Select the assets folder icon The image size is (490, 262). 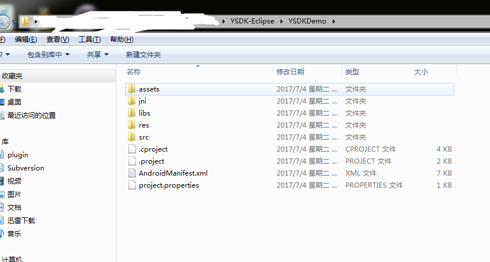click(131, 89)
